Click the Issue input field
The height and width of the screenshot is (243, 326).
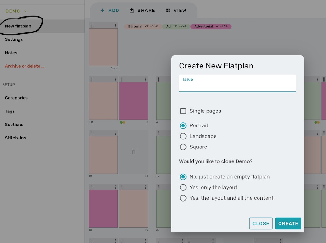point(237,83)
